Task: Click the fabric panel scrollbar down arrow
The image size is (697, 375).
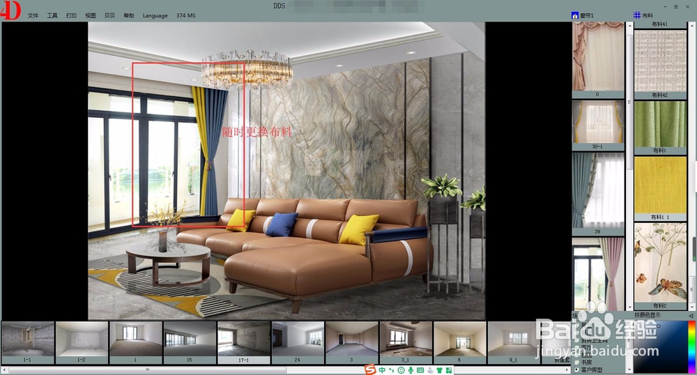Action: (x=691, y=307)
